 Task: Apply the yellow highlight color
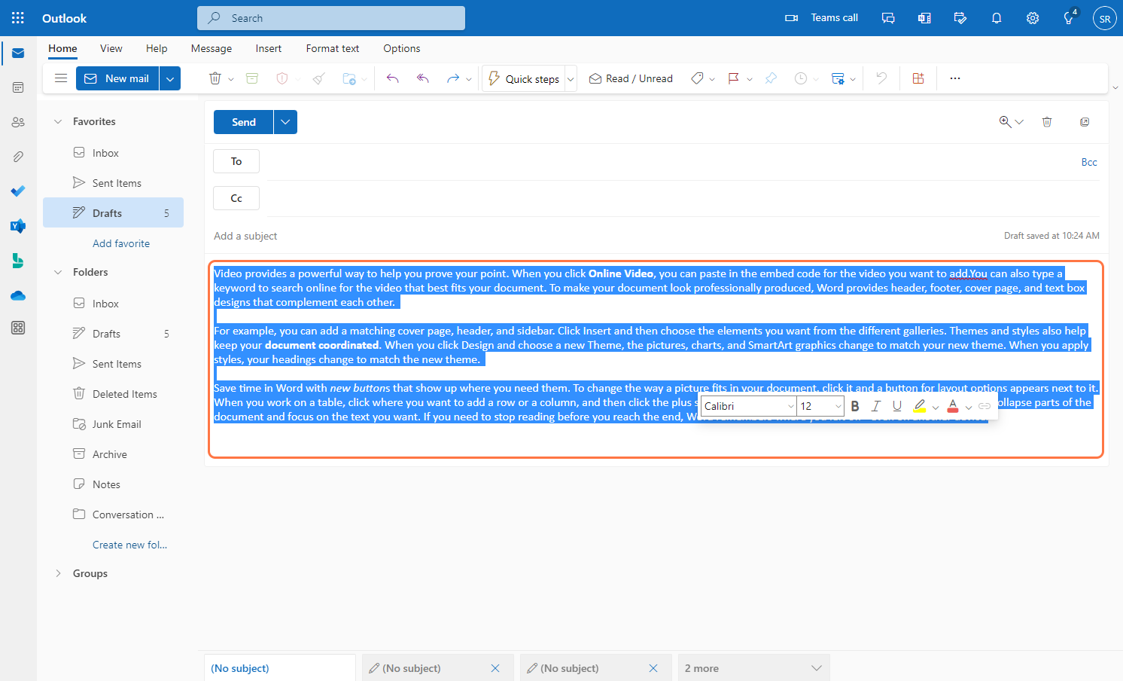(920, 406)
